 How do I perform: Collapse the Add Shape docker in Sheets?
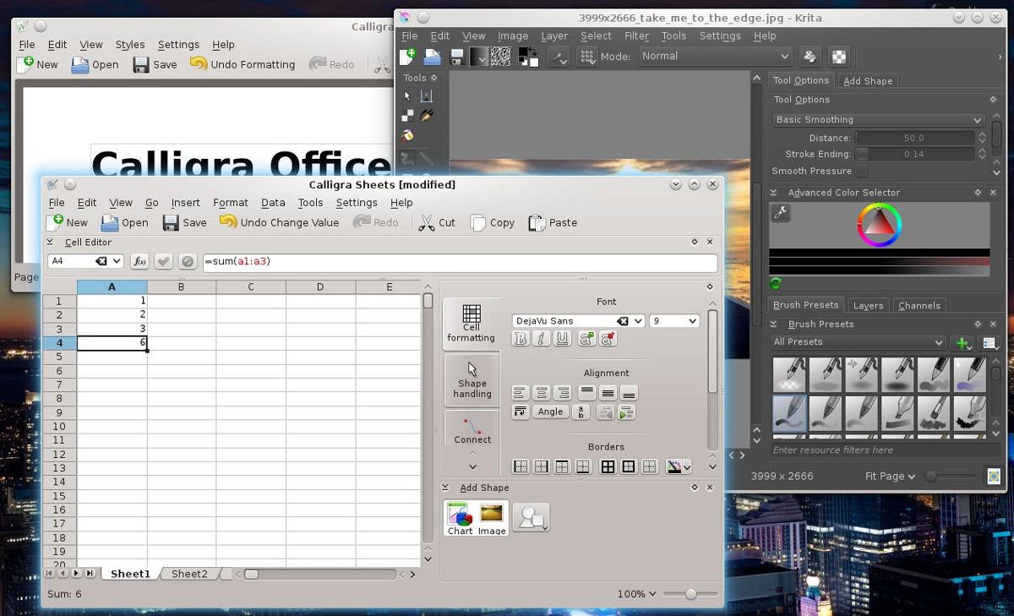point(446,488)
